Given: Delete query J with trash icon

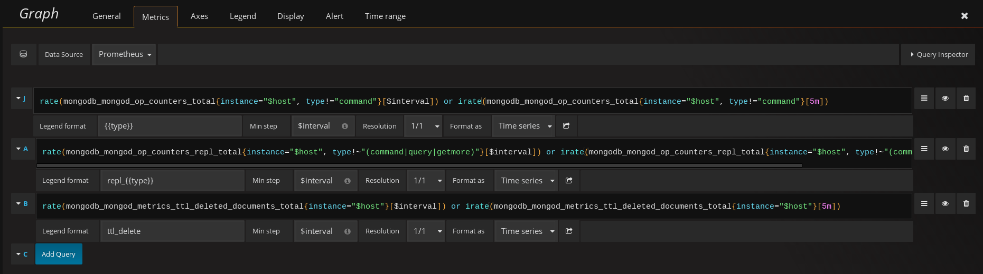Looking at the screenshot, I should [966, 98].
